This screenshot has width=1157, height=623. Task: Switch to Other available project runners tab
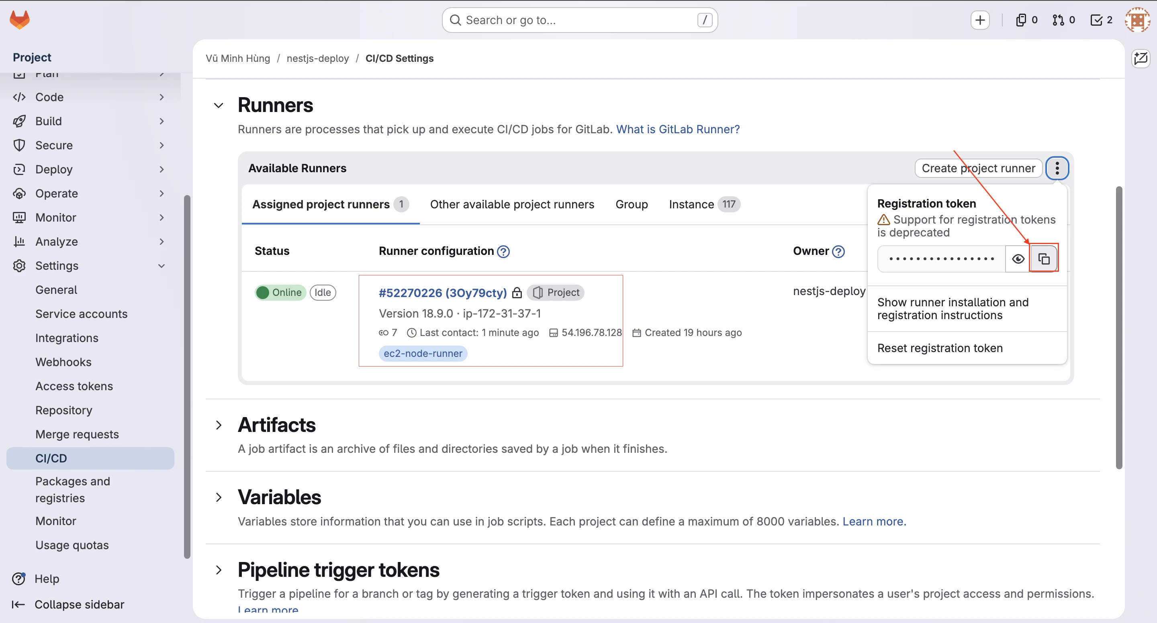point(512,204)
